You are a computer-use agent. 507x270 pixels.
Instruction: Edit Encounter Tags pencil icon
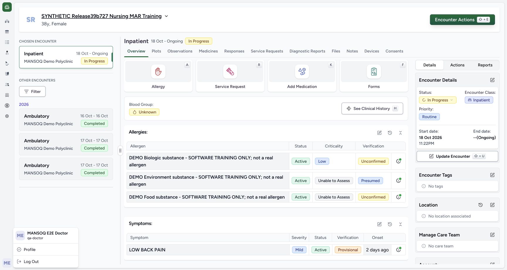point(492,175)
